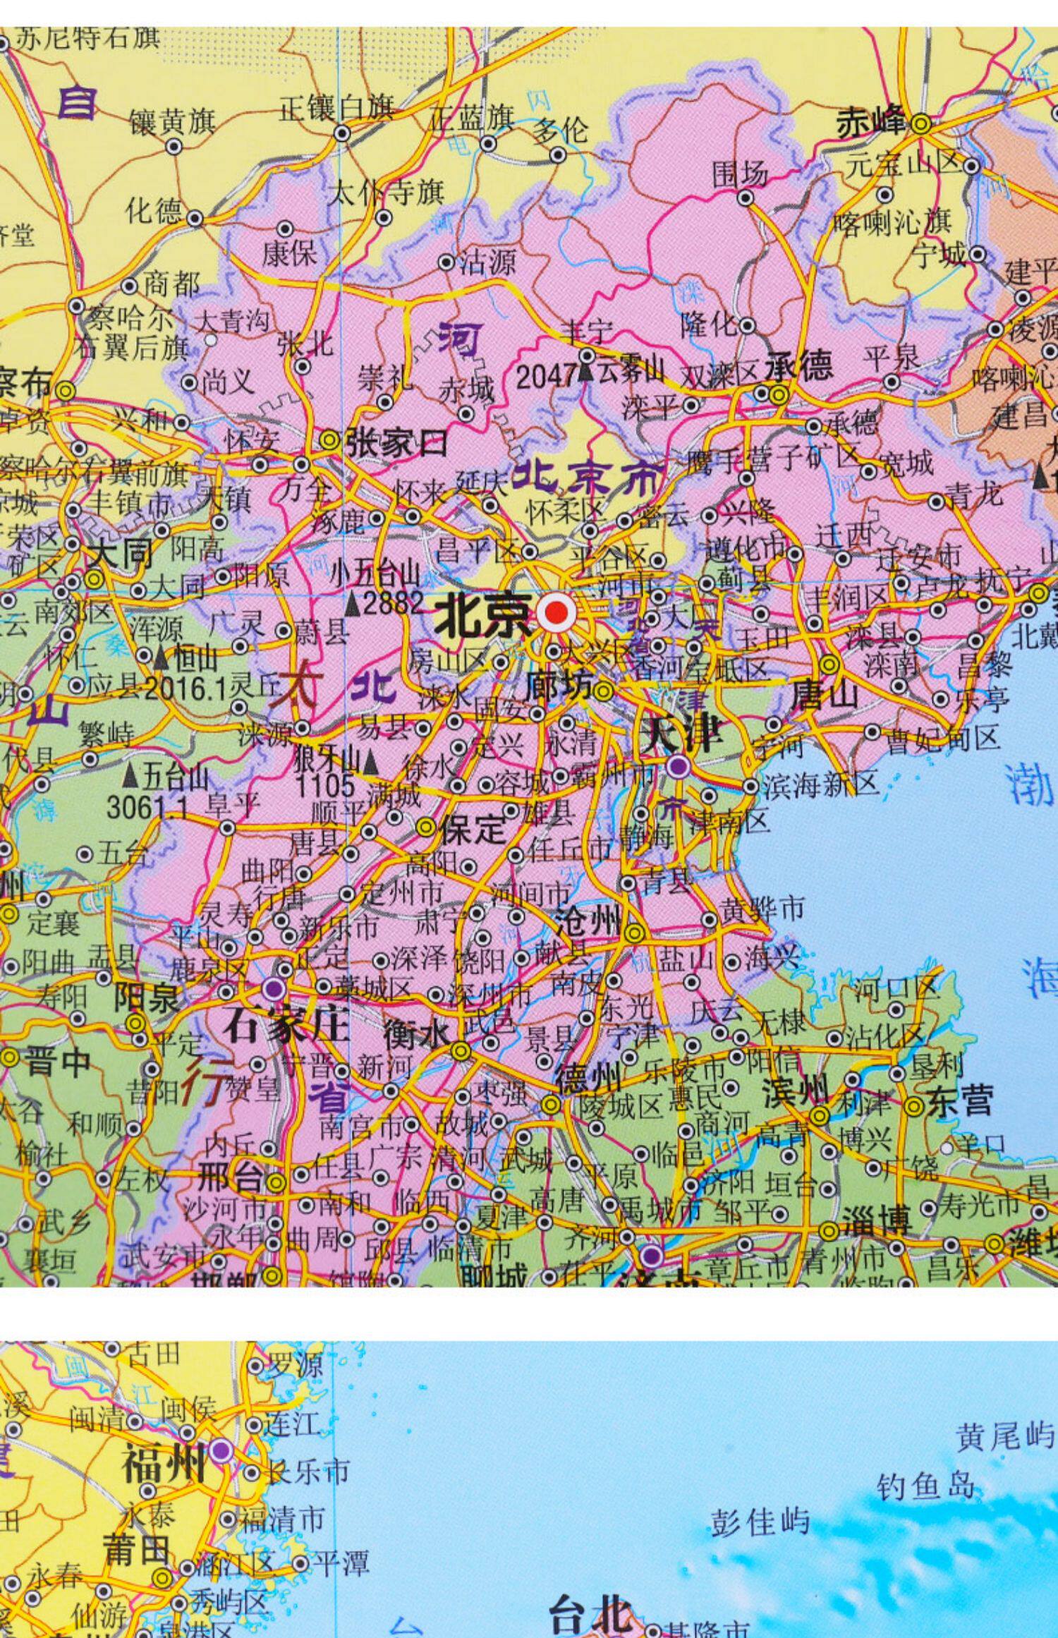Select the 衡水 label

[416, 1035]
